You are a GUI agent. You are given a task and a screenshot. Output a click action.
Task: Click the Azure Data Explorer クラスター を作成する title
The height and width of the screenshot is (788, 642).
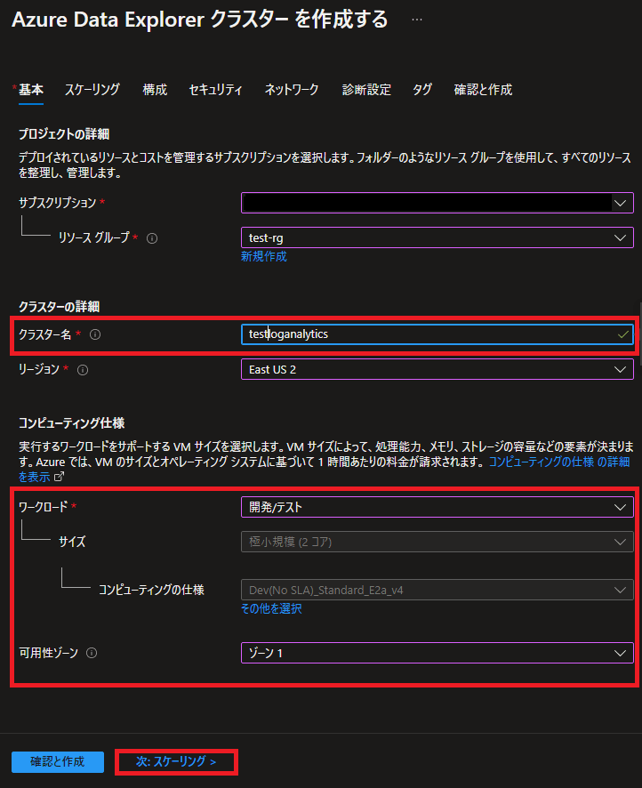tap(200, 20)
